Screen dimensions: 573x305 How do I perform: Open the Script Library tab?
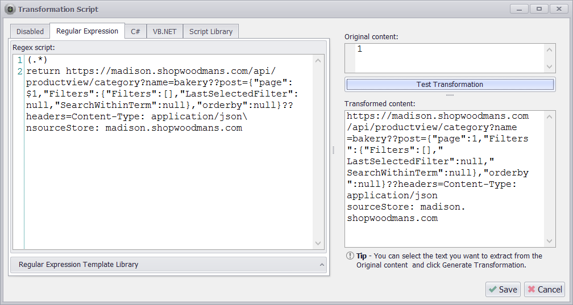pyautogui.click(x=210, y=32)
